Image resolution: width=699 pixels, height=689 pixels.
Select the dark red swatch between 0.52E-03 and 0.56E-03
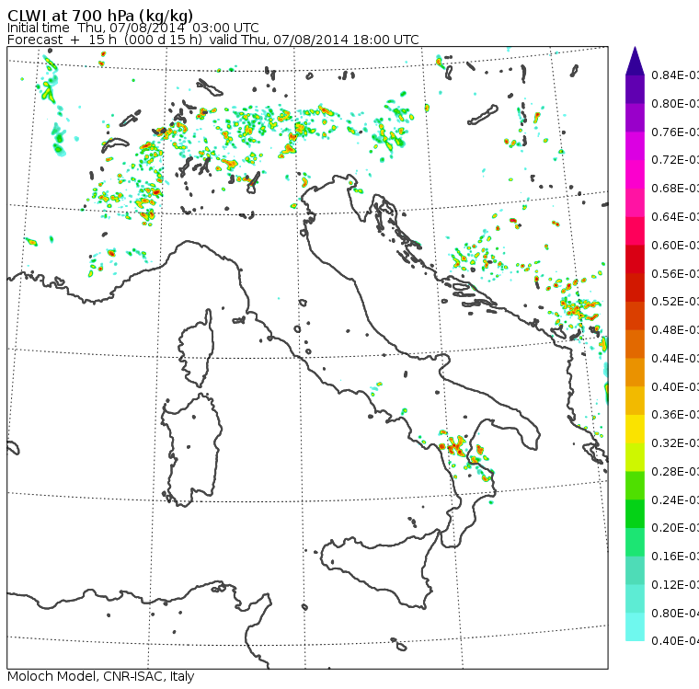pyautogui.click(x=635, y=288)
